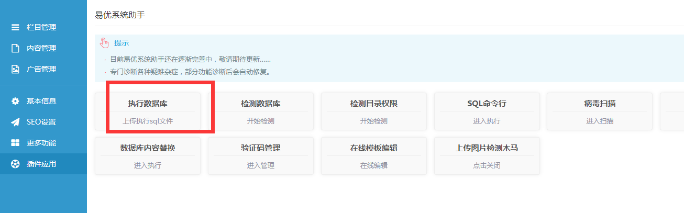The width and height of the screenshot is (684, 213).
Task: Click the pointing hand 提示 icon
Action: pyautogui.click(x=104, y=43)
